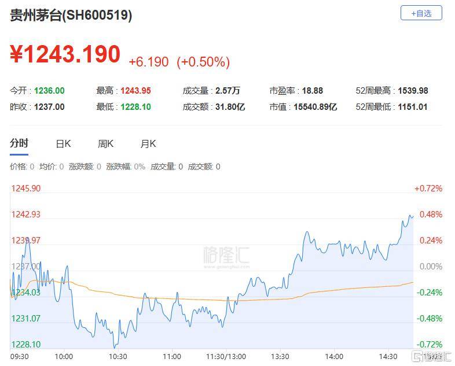The image size is (455, 366).
Task: Add stock to watchlist with +自选 button
Action: tap(421, 13)
